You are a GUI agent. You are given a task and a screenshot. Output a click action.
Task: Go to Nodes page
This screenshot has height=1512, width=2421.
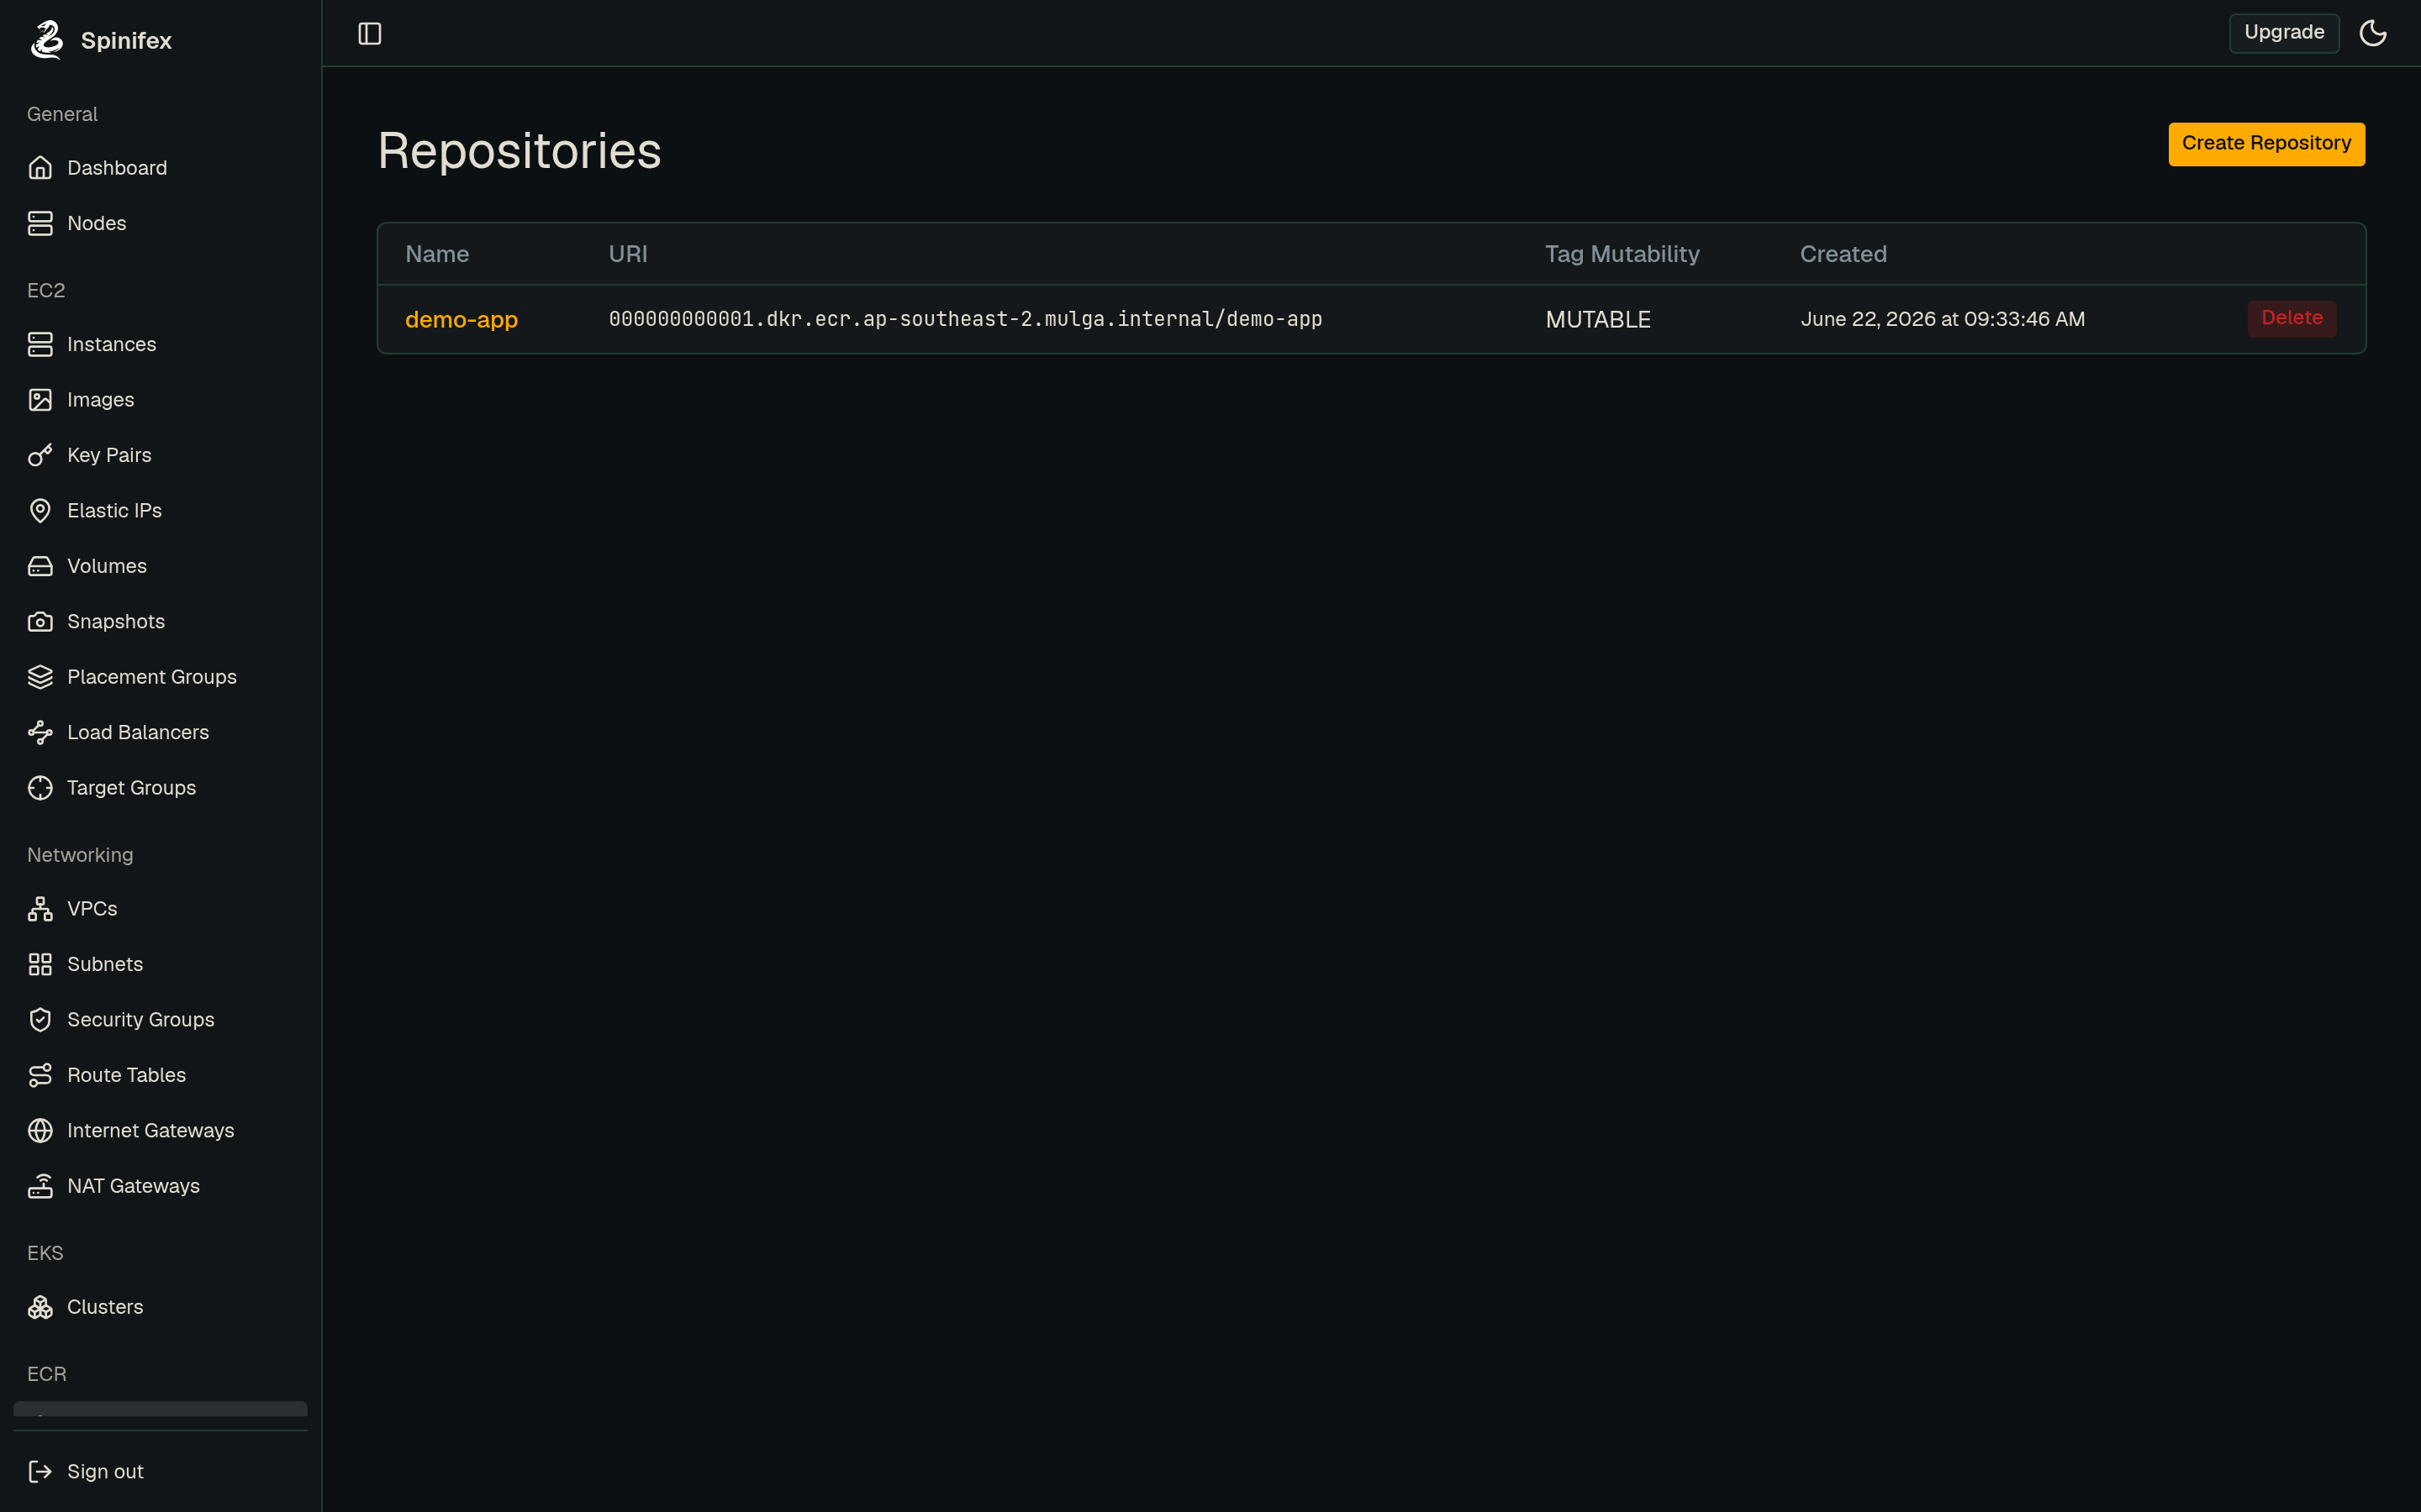coord(160,223)
